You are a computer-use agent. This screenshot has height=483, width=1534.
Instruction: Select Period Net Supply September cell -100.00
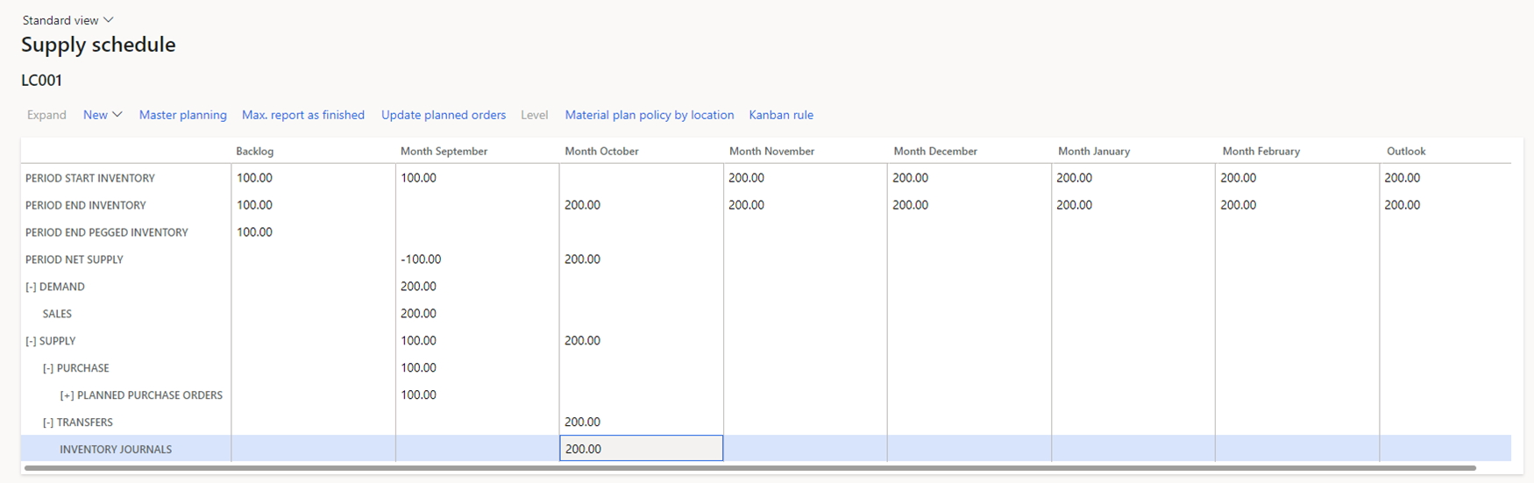[x=421, y=259]
